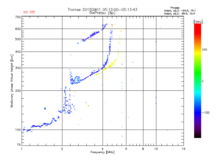Click the x-axis label '16'

click(184, 149)
